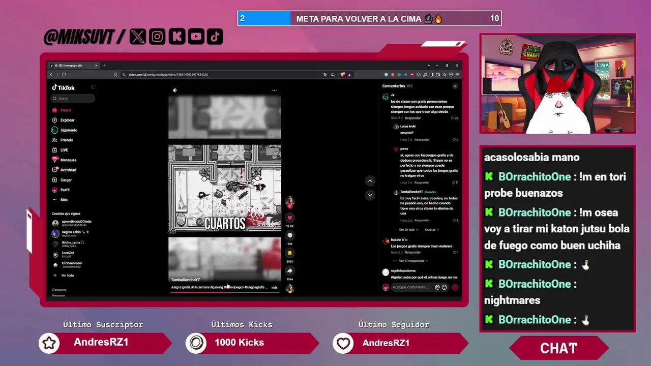Open Explorar in the TikTok sidebar
This screenshot has height=366, width=651.
[x=64, y=120]
